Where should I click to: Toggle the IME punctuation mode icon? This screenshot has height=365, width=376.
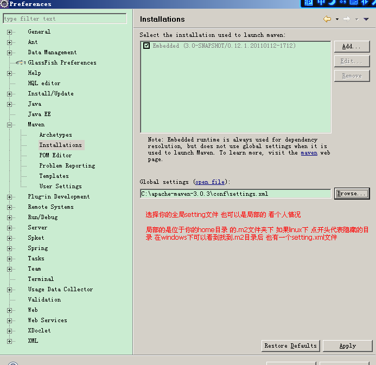343,2
